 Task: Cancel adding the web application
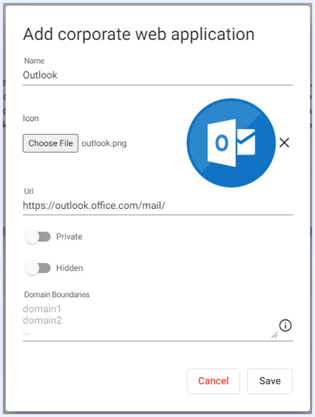click(214, 381)
